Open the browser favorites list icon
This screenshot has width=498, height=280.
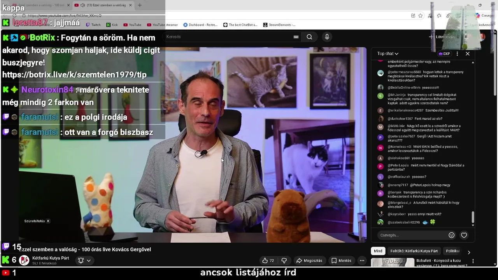coord(439,16)
